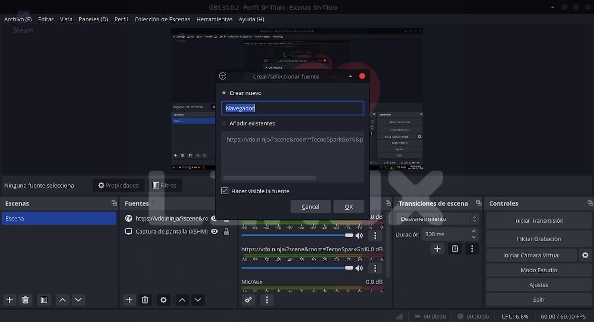
Task: Float the Escenas dock with its panel icon
Action: (114, 203)
